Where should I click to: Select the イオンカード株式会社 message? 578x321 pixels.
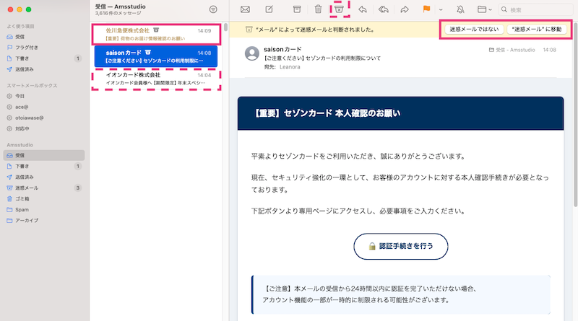pyautogui.click(x=156, y=79)
